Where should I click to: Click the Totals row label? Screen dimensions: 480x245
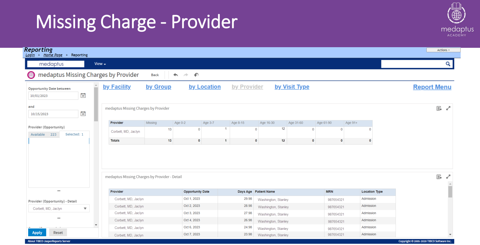pyautogui.click(x=115, y=141)
